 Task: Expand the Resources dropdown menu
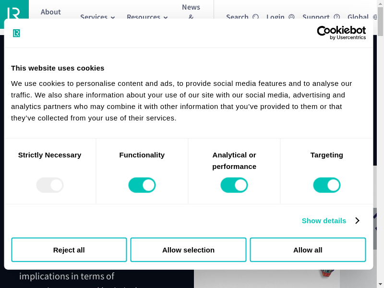(147, 17)
